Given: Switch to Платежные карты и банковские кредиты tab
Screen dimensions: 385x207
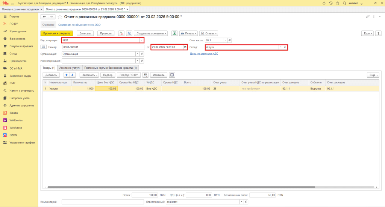Looking at the screenshot, I should click(x=111, y=68).
